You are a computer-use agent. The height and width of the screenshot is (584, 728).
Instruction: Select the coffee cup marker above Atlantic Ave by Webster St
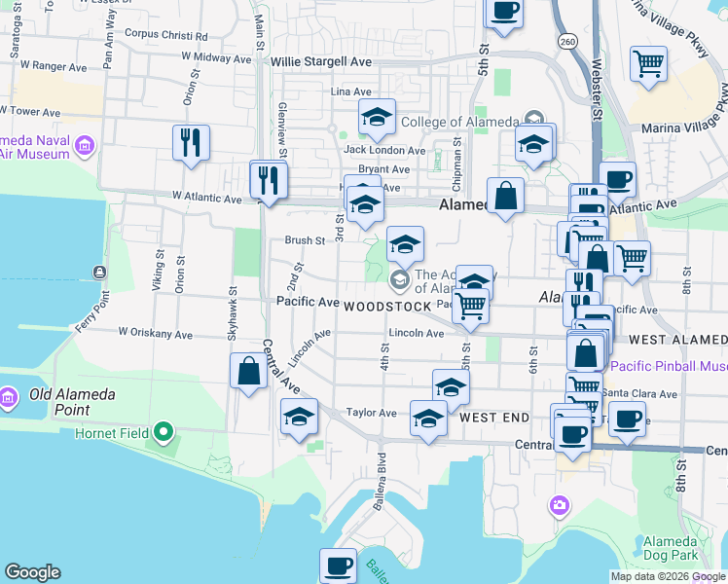tap(618, 182)
